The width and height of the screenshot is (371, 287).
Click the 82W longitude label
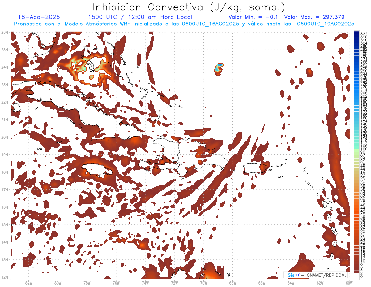(28, 283)
